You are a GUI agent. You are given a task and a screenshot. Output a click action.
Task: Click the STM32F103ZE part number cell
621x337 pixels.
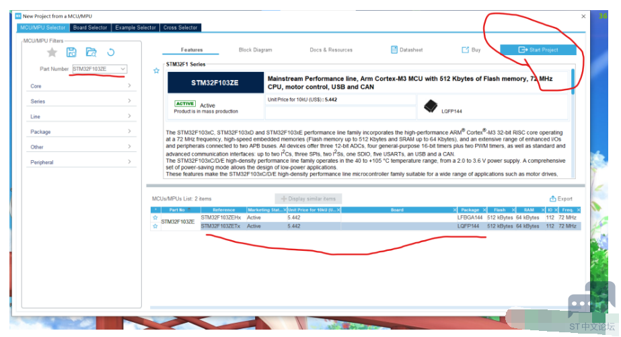178,222
